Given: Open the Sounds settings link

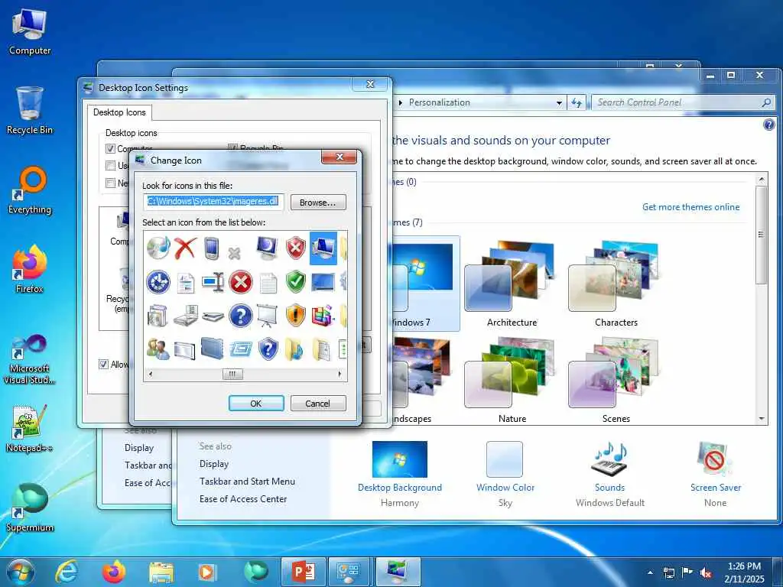Looking at the screenshot, I should (609, 488).
